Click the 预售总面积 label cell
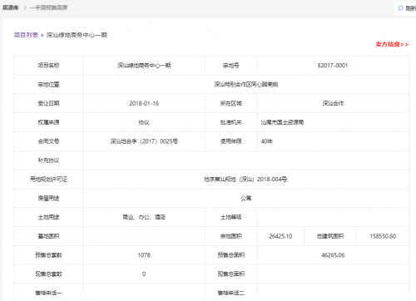The image size is (416, 301). (x=231, y=255)
